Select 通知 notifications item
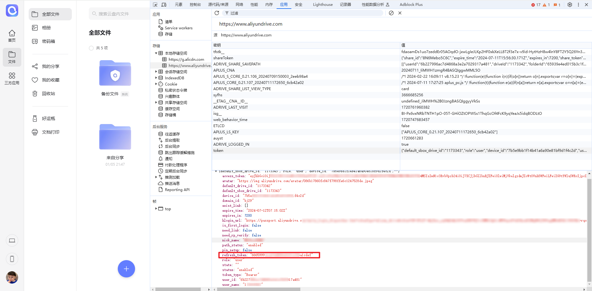 point(168,159)
